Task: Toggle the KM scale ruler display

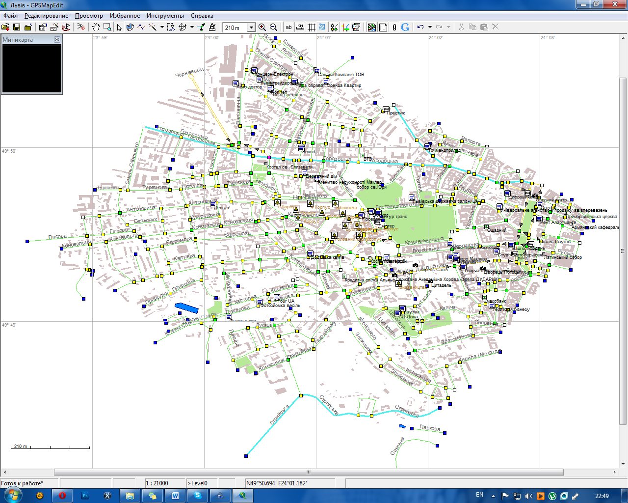Action: tap(300, 28)
